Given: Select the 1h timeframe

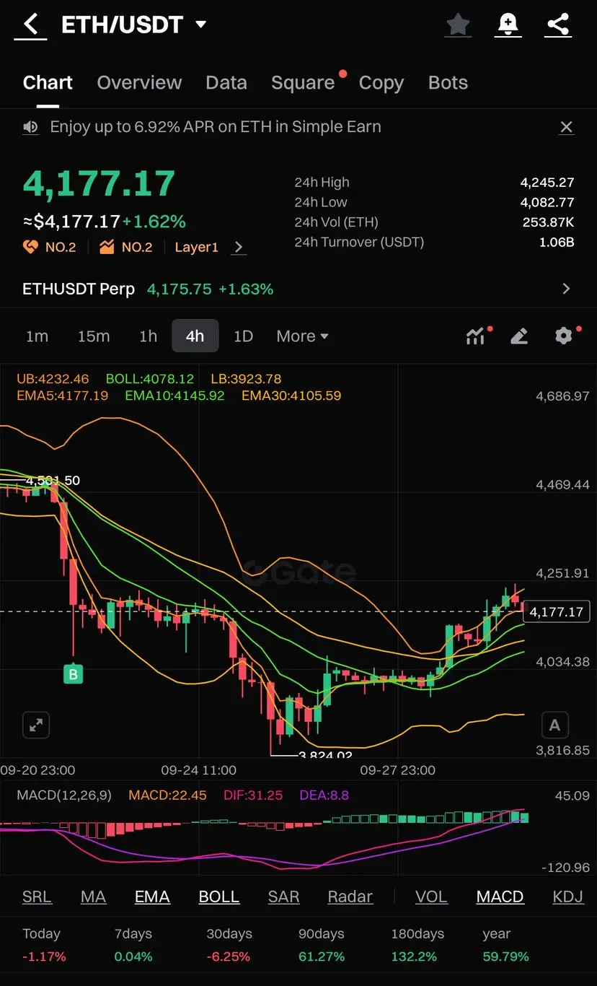Looking at the screenshot, I should coord(148,336).
